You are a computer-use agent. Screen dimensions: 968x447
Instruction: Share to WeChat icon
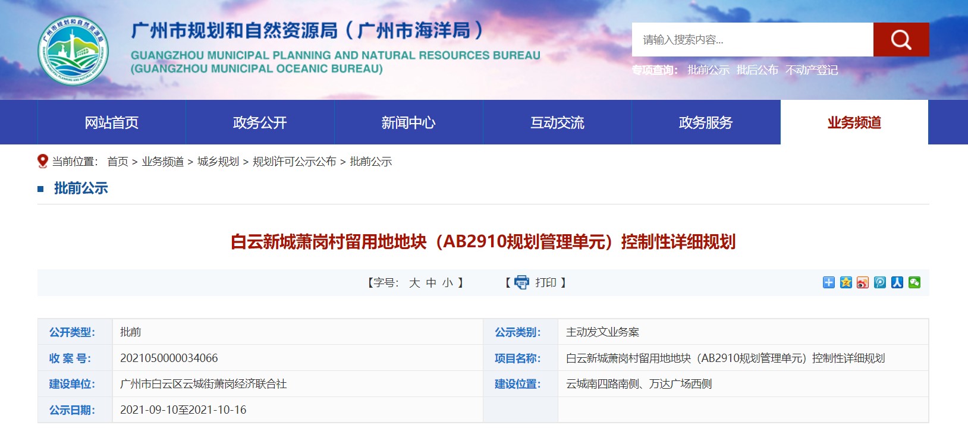(914, 282)
